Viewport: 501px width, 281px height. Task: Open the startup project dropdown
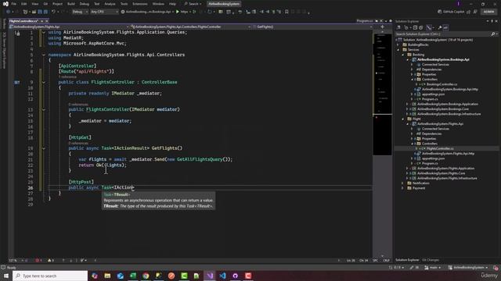point(147,12)
